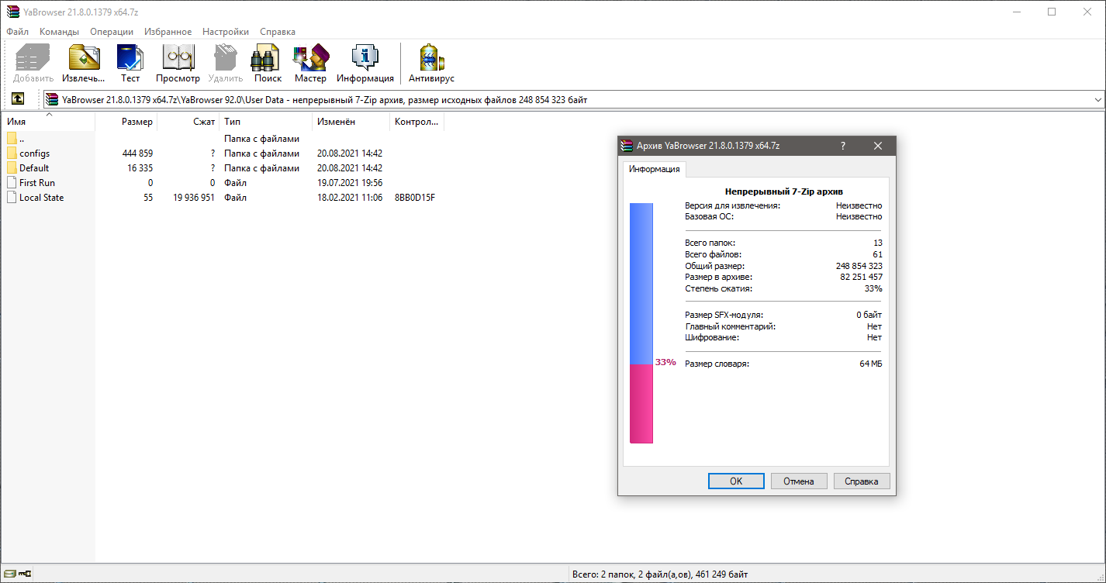The image size is (1106, 583).
Task: Click the dictionary size value 64 МБ
Action: coord(871,364)
